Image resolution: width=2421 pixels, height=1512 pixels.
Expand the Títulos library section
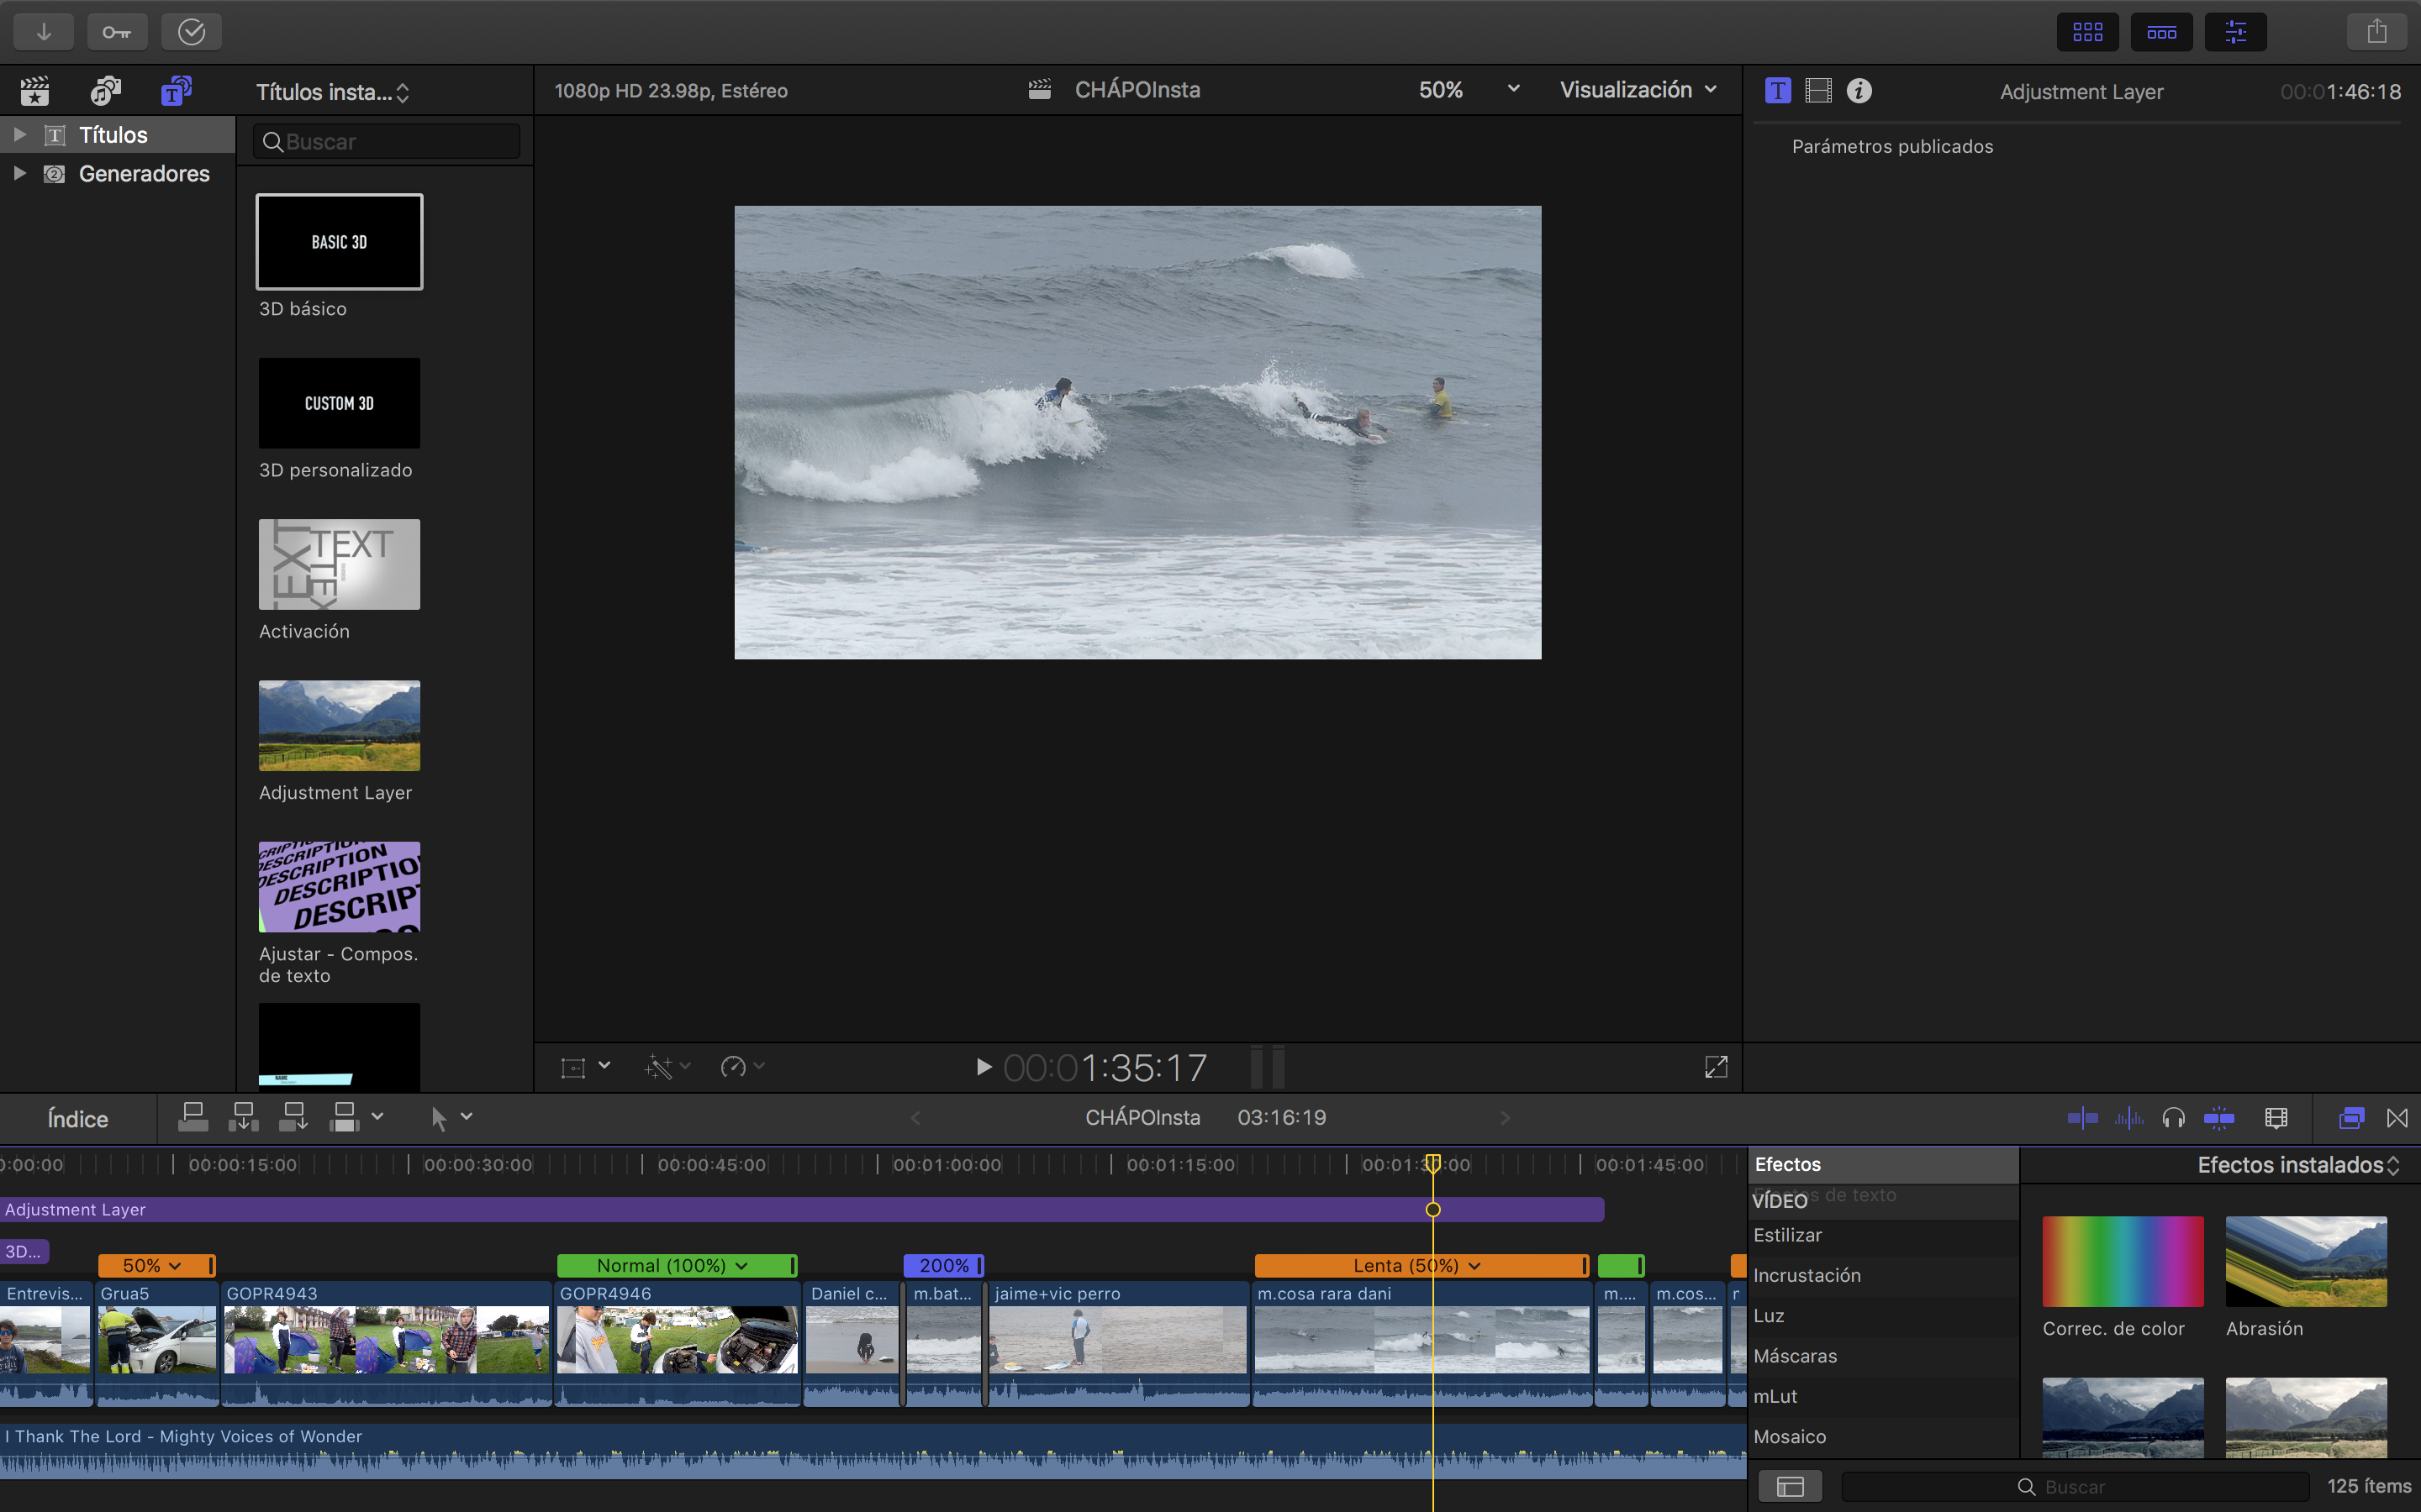[x=18, y=134]
